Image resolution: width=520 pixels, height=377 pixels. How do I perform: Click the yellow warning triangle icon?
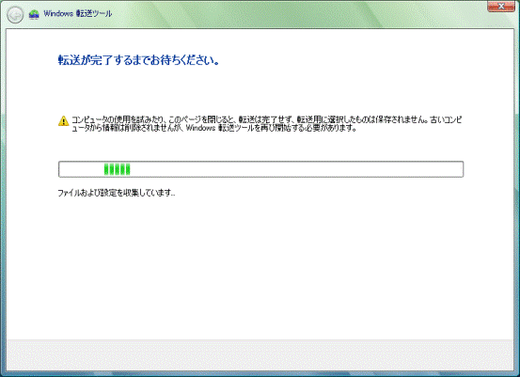click(x=63, y=121)
